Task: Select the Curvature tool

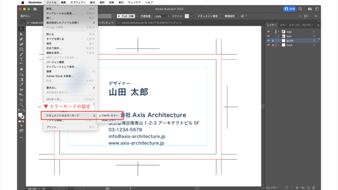Action: [21, 44]
